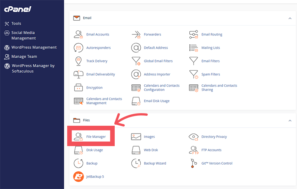This screenshot has width=297, height=189.
Task: Click the Disk Usage drive icon
Action: (78, 150)
